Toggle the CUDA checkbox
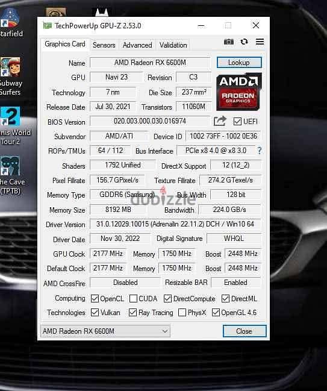The height and width of the screenshot is (391, 327). [133, 298]
